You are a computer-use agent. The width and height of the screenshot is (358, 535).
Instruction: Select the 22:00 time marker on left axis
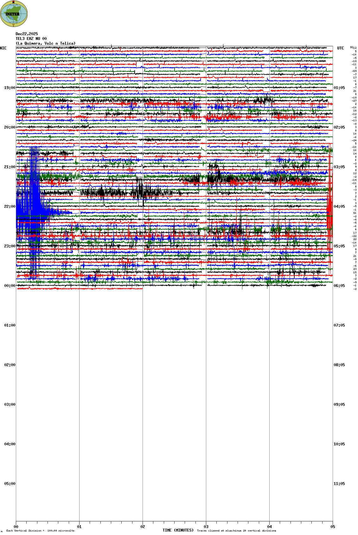point(10,207)
